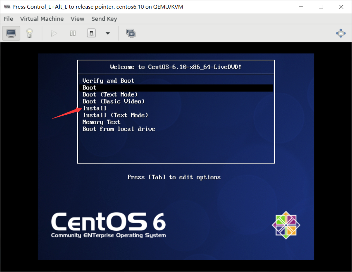Power on the virtual machine play button
The height and width of the screenshot is (272, 352).
tap(54, 33)
